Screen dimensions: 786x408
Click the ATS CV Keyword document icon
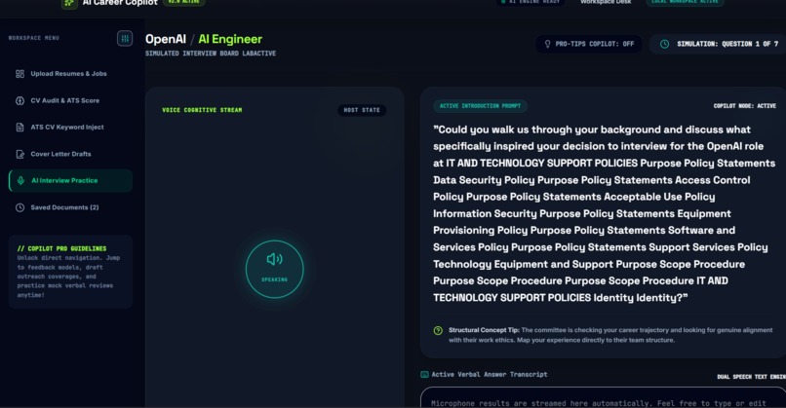coord(20,128)
